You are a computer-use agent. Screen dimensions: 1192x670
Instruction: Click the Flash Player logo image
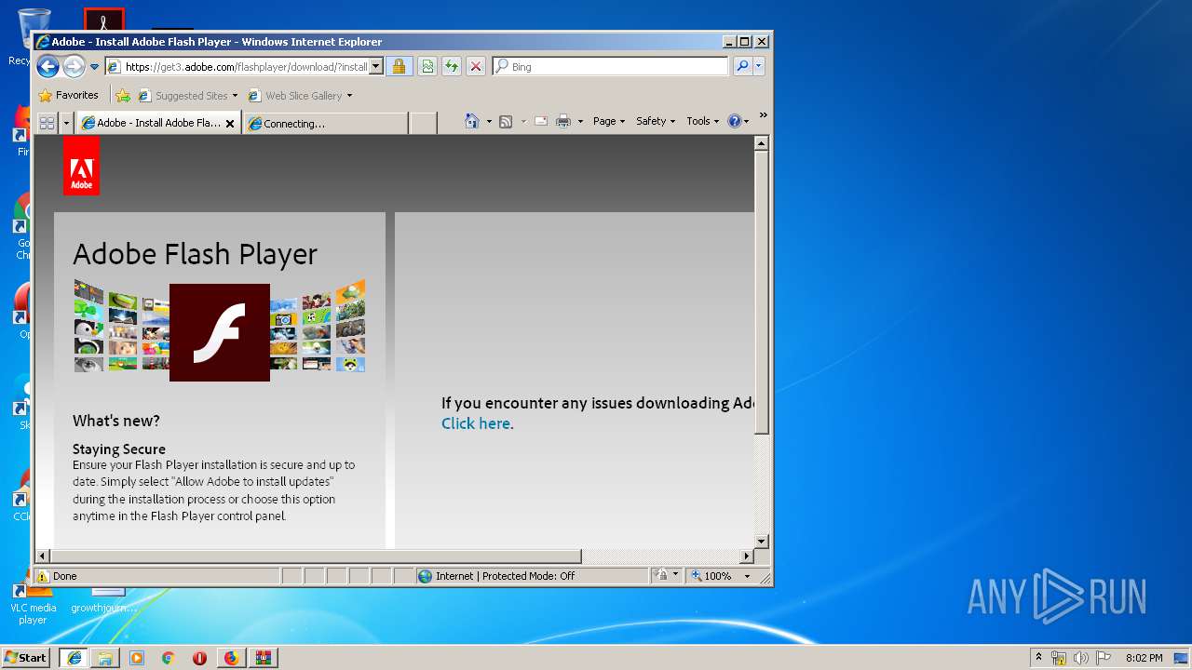[x=220, y=332]
